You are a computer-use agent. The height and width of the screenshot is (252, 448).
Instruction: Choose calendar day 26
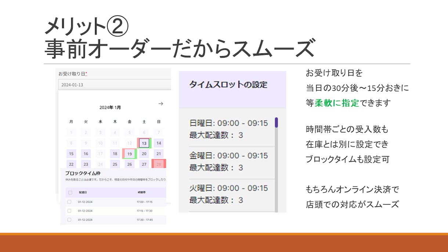click(x=130, y=165)
